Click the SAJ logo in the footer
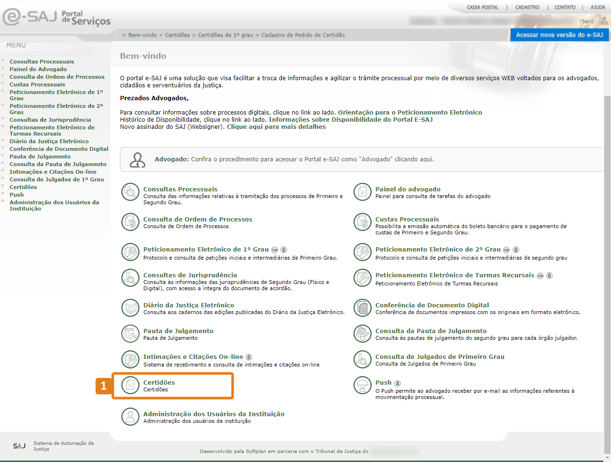The width and height of the screenshot is (611, 462). click(x=19, y=446)
